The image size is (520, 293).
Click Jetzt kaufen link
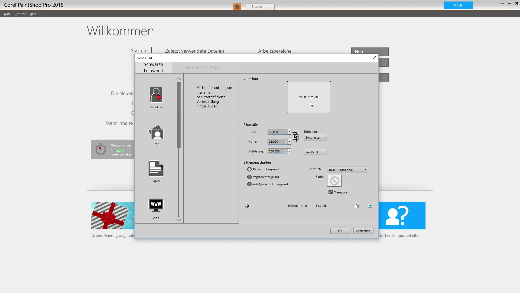[121, 155]
